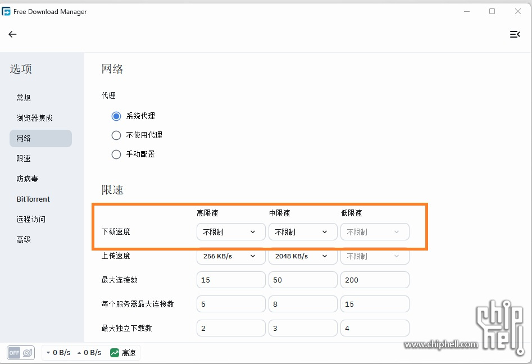
Task: Select the 系统代理 radio button
Action: click(116, 116)
